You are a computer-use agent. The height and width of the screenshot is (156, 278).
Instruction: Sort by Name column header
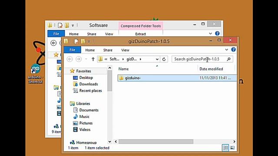(123, 69)
